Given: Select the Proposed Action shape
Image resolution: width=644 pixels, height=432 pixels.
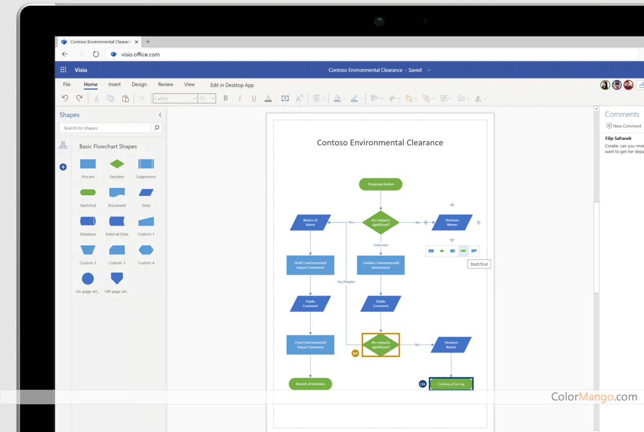Looking at the screenshot, I should (381, 184).
